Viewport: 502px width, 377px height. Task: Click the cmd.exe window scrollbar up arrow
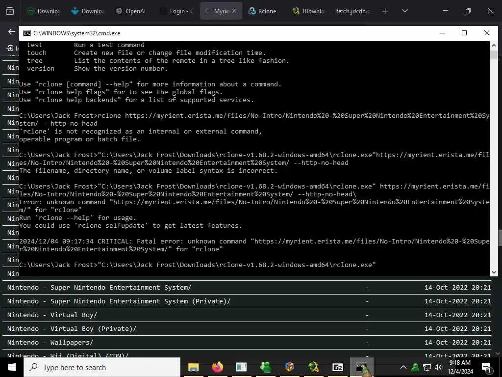(494, 45)
